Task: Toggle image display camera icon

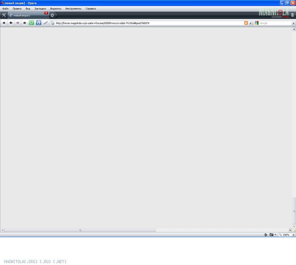Action: [x=272, y=235]
